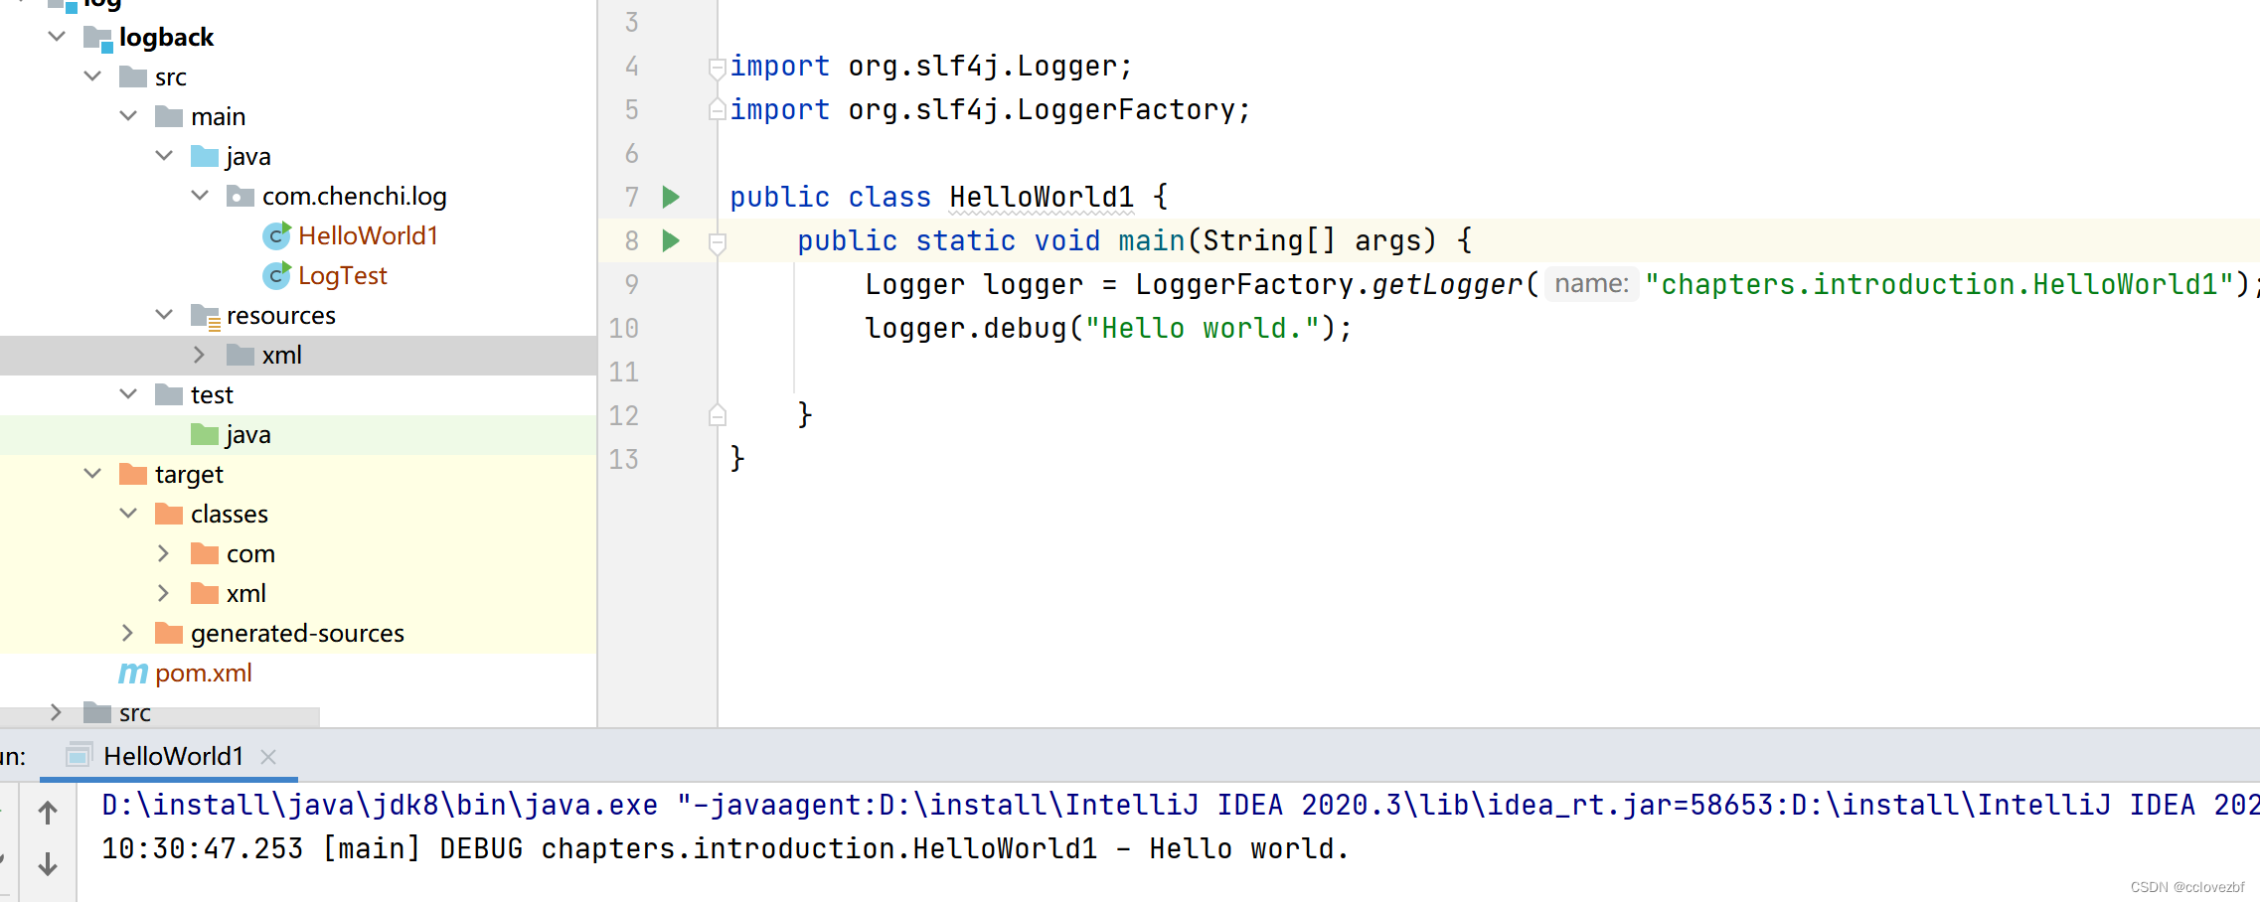The width and height of the screenshot is (2260, 902).
Task: Collapse the logback module node
Action: click(57, 37)
